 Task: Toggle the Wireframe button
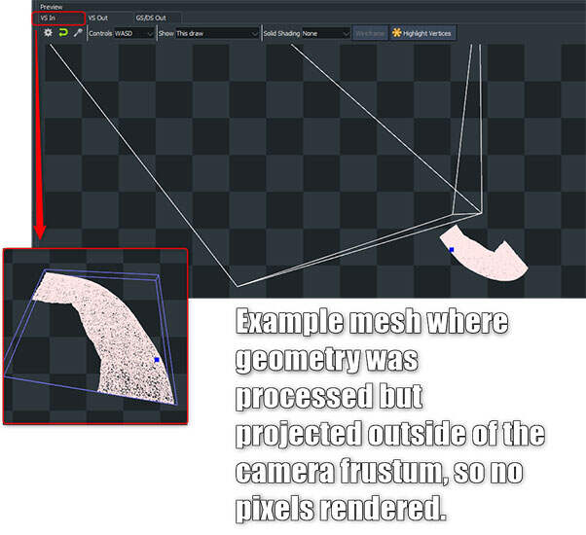370,33
